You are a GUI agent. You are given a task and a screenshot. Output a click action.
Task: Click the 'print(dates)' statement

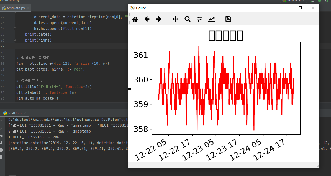click(x=38, y=34)
